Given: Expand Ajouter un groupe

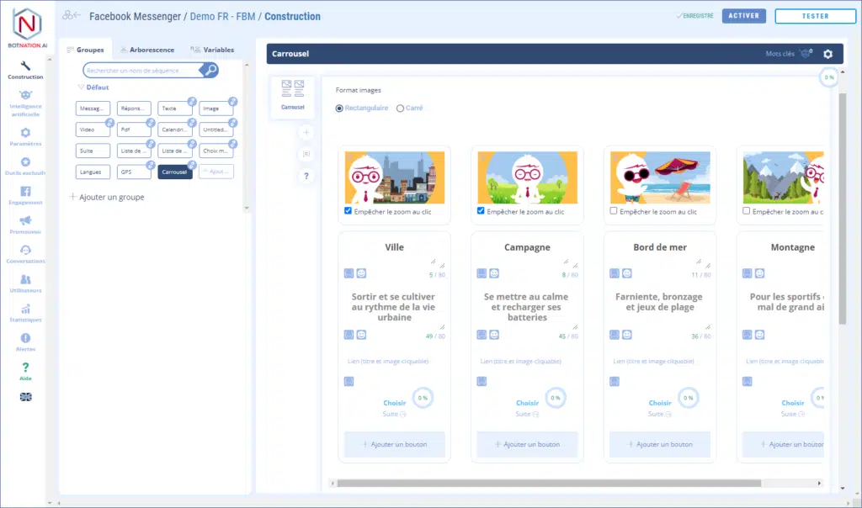Looking at the screenshot, I should [x=106, y=197].
